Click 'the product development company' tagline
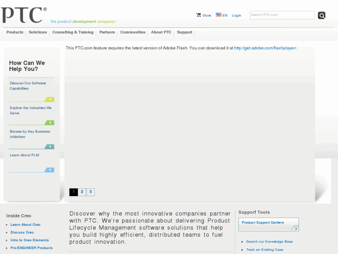Image resolution: width=338 pixels, height=254 pixels. click(83, 21)
